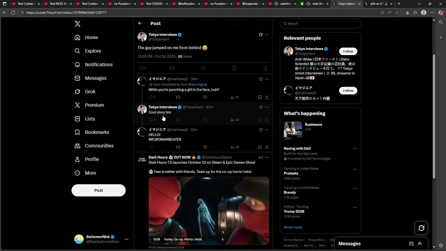Open the 'HELLO! MR.WOMANBEATER' reply's three-dot menu
This screenshot has height=251, width=446.
click(267, 130)
